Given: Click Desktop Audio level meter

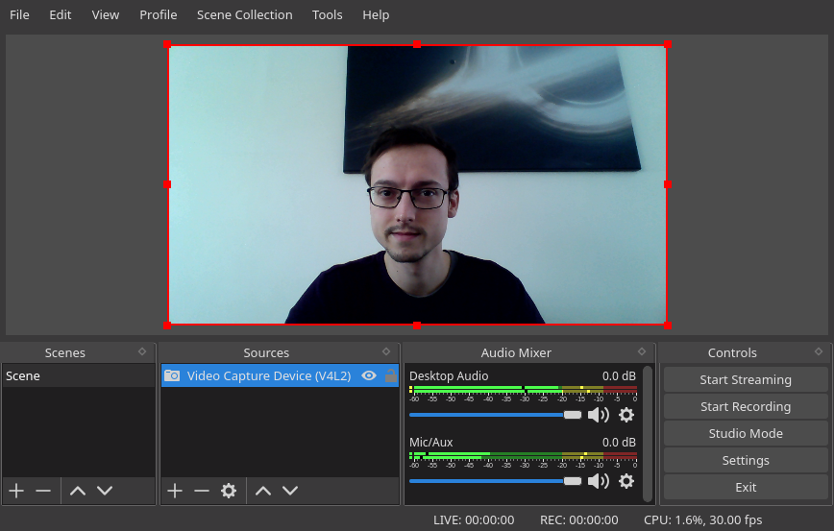Looking at the screenshot, I should pos(524,390).
